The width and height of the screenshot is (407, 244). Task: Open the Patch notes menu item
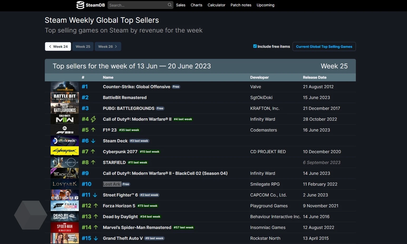(x=241, y=5)
